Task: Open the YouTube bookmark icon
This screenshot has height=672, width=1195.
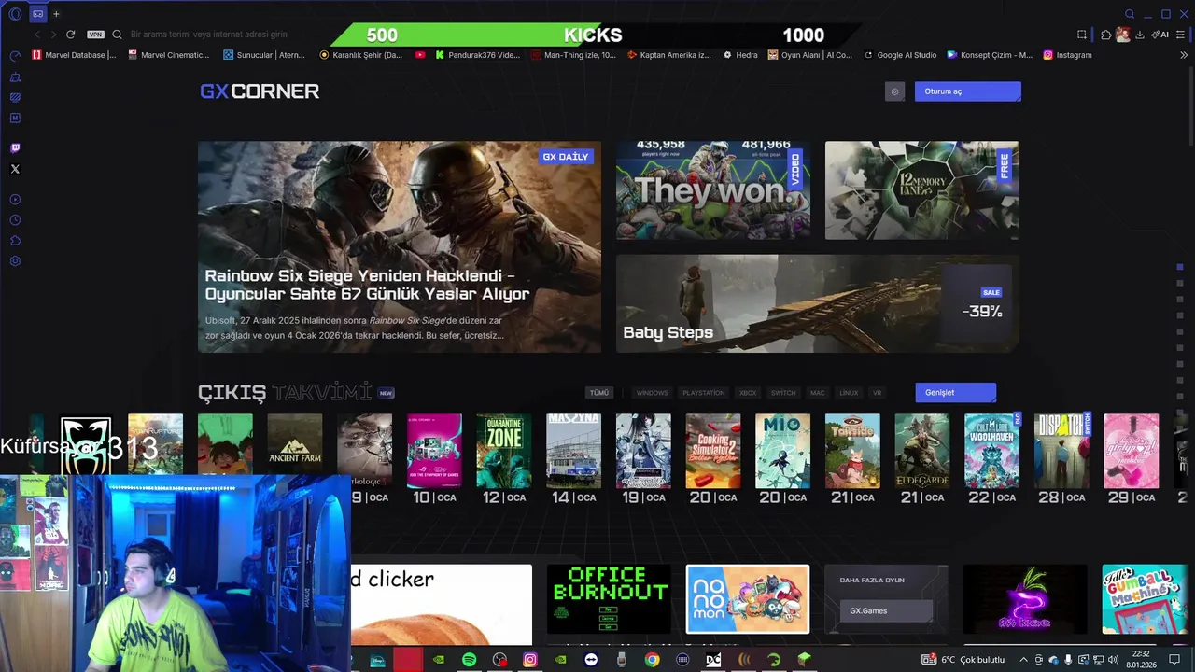Action: click(x=420, y=55)
